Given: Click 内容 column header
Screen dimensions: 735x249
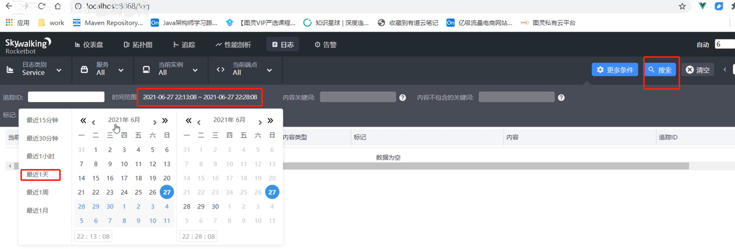Looking at the screenshot, I should click(512, 137).
